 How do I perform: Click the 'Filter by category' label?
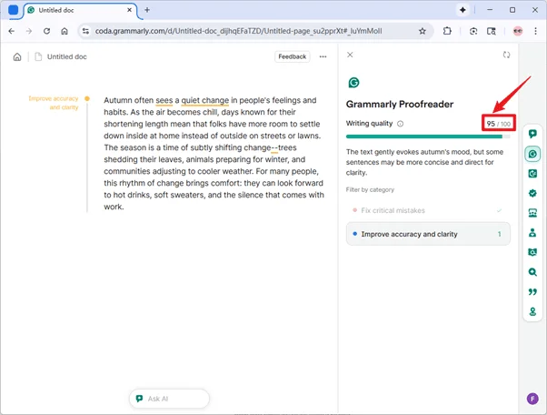coord(370,189)
